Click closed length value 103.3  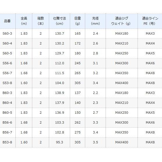pos(60,122)
